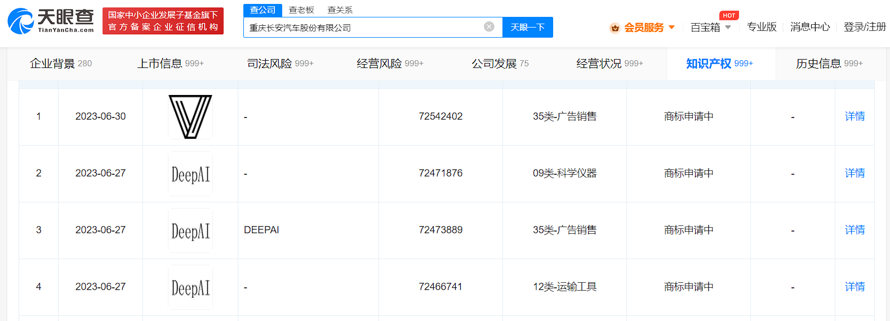Screen dimensions: 890x321
Task: Click the 天眼一下 search button
Action: 528,27
